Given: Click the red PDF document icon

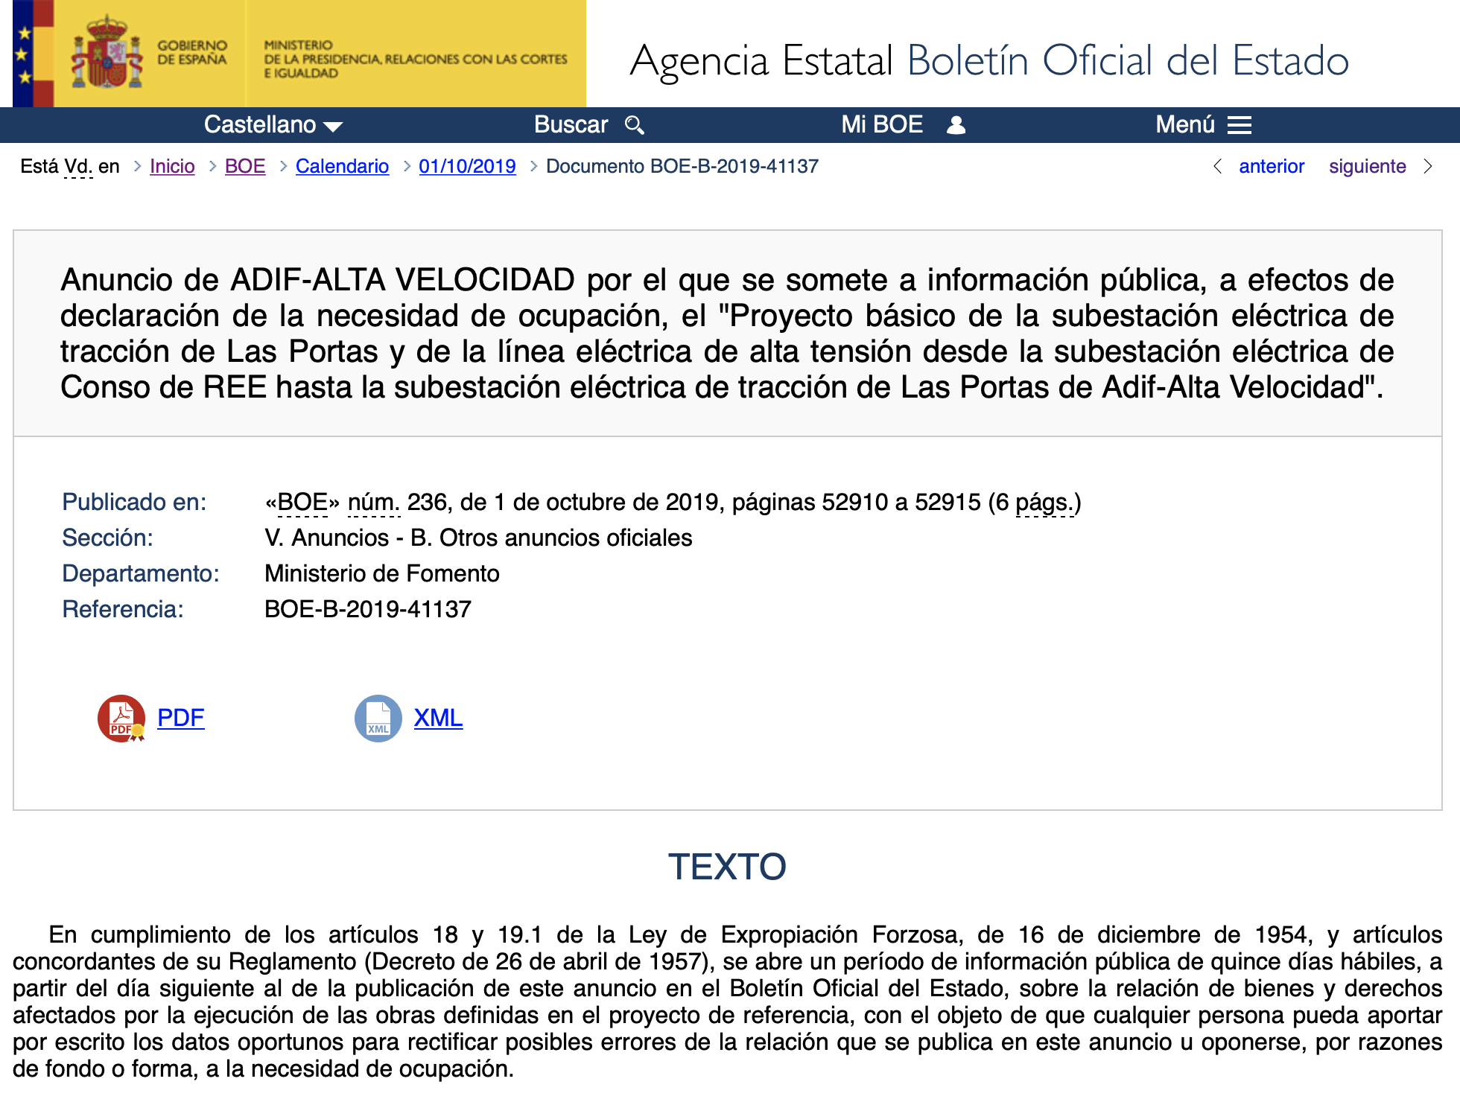Looking at the screenshot, I should 121,719.
